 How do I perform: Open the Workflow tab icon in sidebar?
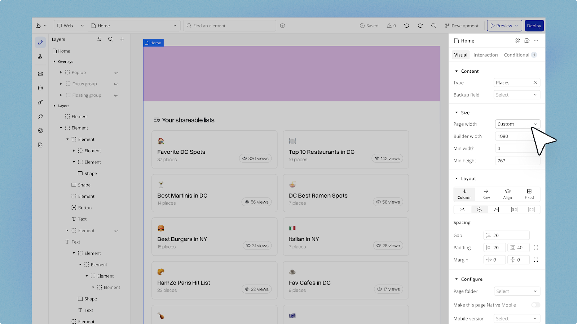pyautogui.click(x=40, y=57)
